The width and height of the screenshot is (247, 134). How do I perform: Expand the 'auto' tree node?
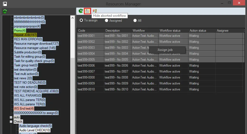click(x=11, y=117)
